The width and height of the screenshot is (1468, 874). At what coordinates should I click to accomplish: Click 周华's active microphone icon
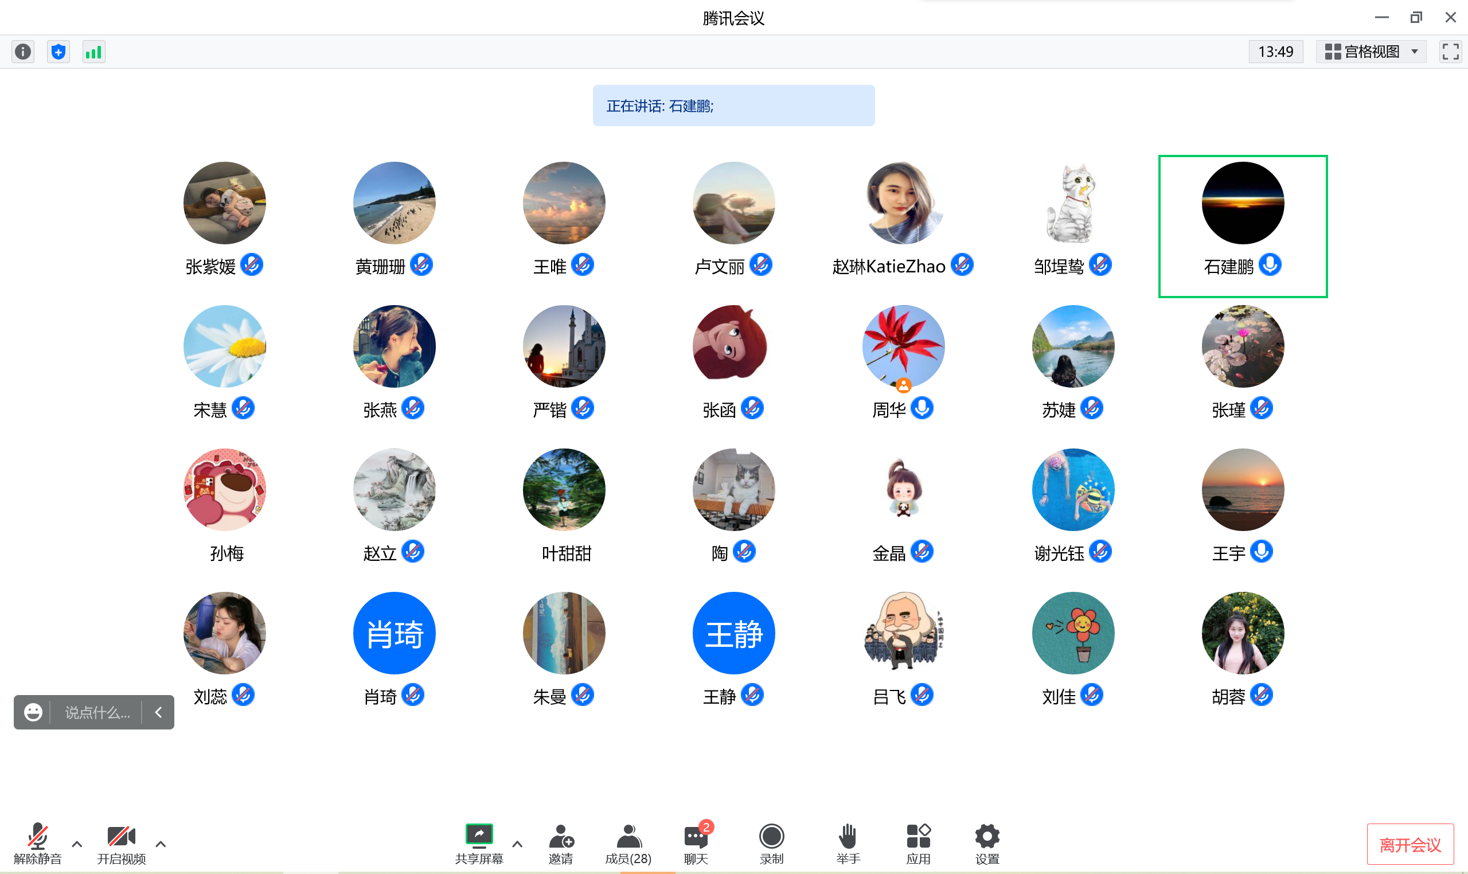click(x=922, y=409)
